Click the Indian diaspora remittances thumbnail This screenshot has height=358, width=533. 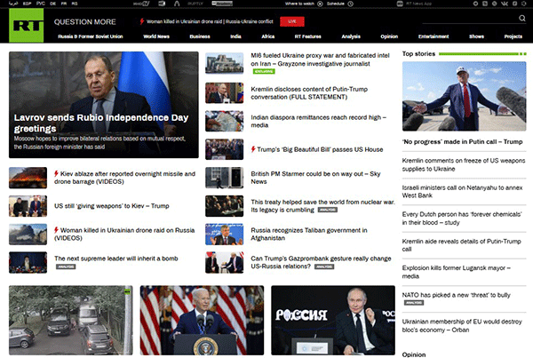225,121
